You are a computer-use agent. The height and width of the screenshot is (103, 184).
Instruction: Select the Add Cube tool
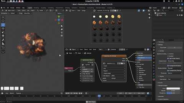3,48
